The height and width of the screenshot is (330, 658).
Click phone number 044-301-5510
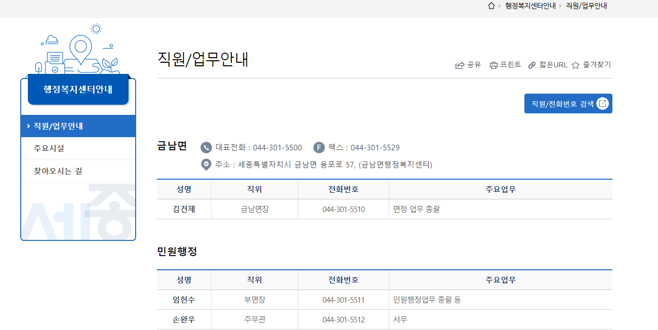[343, 209]
